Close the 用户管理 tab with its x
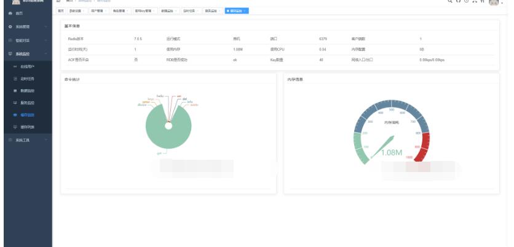The height and width of the screenshot is (247, 514). coord(106,11)
